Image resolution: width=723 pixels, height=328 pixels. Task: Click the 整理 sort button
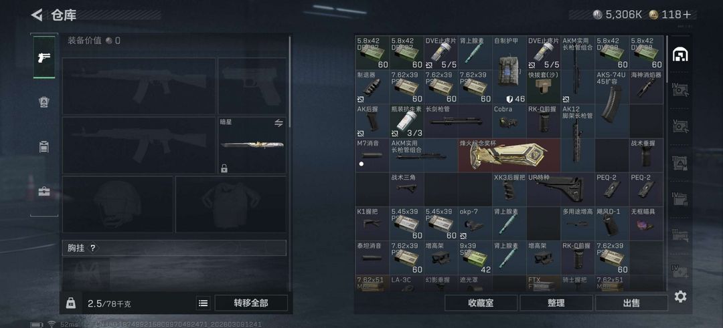pos(556,303)
